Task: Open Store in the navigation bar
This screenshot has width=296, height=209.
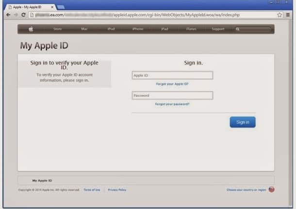Action: point(58,29)
